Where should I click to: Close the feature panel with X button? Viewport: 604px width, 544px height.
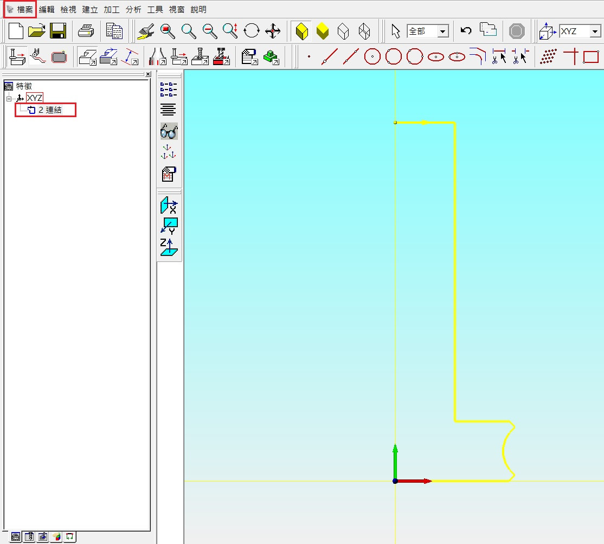[147, 74]
